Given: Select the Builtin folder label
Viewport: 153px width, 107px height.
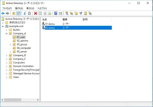Looking at the screenshot, I should (17, 30).
